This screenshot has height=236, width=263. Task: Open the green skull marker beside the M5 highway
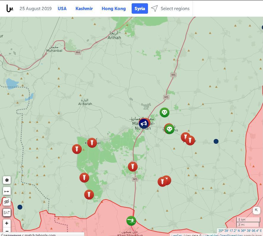pyautogui.click(x=164, y=112)
